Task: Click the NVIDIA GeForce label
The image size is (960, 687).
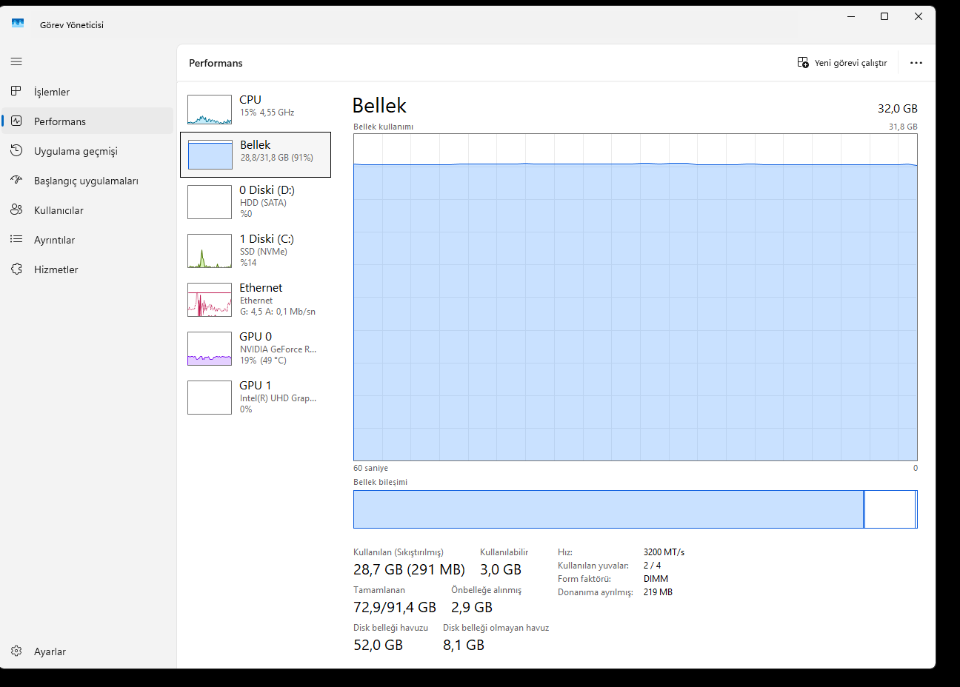Action: coord(278,349)
